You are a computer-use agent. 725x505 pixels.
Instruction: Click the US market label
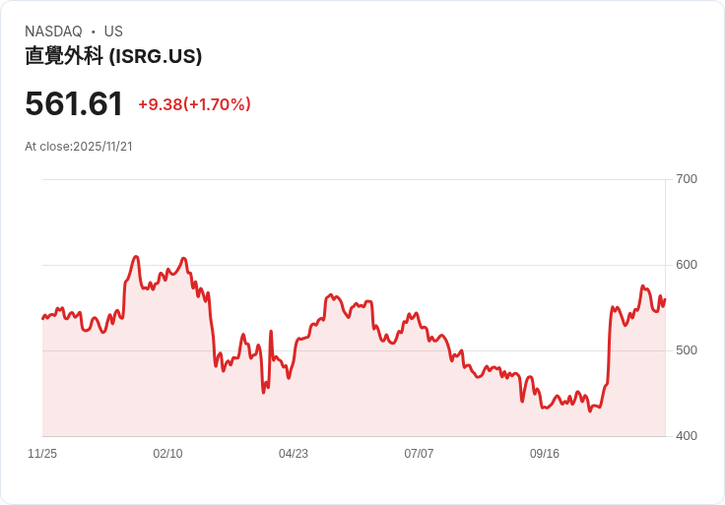pos(113,32)
